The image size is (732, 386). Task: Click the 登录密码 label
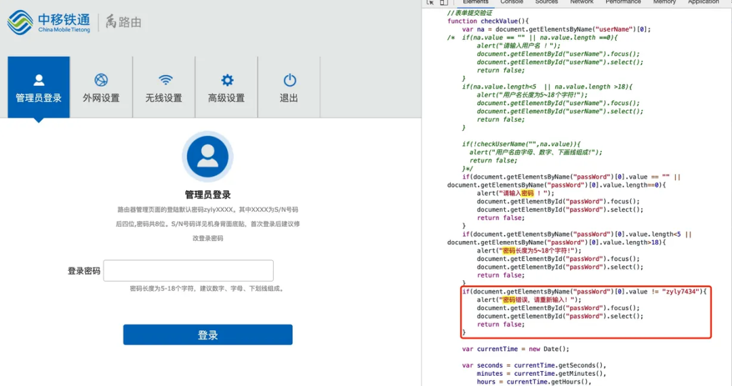coord(84,271)
